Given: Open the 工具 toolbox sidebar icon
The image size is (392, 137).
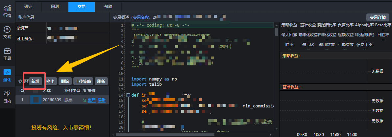Looking at the screenshot, I should coord(7,54).
